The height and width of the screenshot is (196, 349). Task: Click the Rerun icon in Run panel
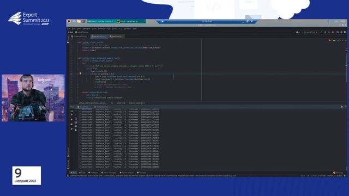71,111
